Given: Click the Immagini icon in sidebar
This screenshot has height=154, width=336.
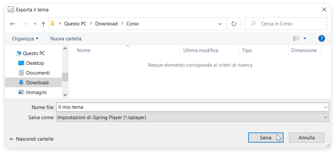Looking at the screenshot, I should 21,92.
